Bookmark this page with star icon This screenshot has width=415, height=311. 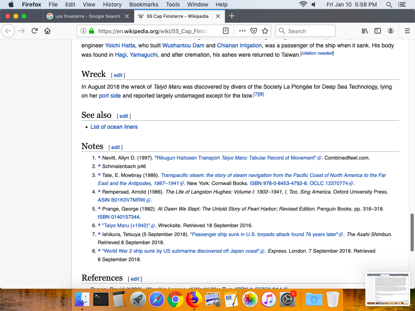(x=265, y=31)
